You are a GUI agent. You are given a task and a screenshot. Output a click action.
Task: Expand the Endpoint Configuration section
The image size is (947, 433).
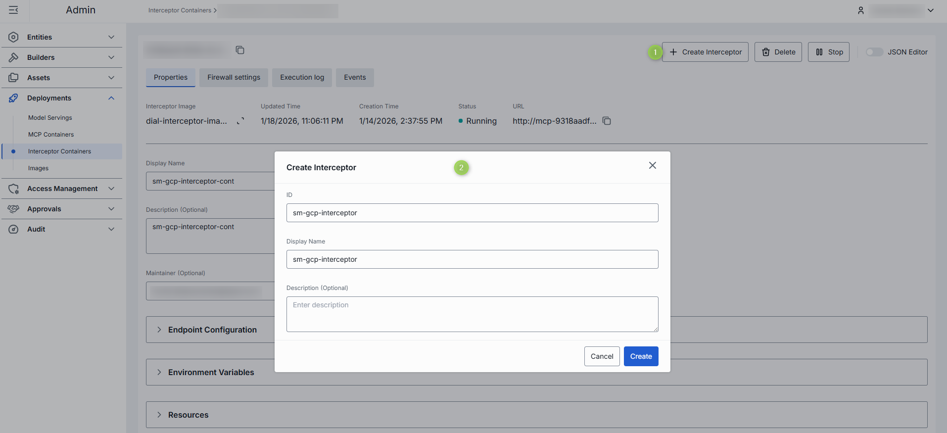pyautogui.click(x=159, y=330)
